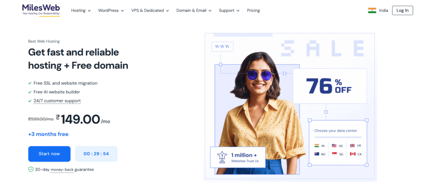
Task: Open the Support menu
Action: [229, 11]
